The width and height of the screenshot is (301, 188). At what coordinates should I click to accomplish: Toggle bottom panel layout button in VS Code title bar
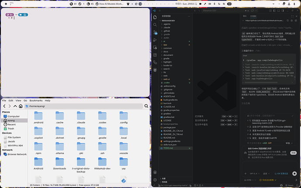(x=279, y=10)
